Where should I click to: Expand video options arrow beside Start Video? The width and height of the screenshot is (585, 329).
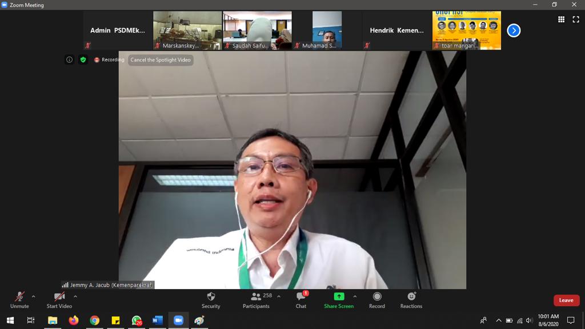pos(75,296)
